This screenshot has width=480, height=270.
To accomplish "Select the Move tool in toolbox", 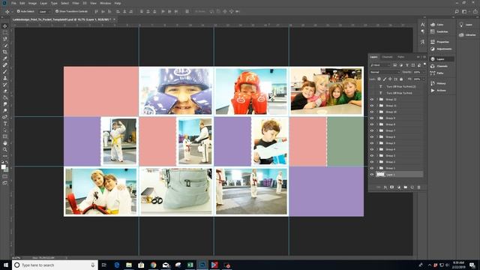I will pos(5,26).
